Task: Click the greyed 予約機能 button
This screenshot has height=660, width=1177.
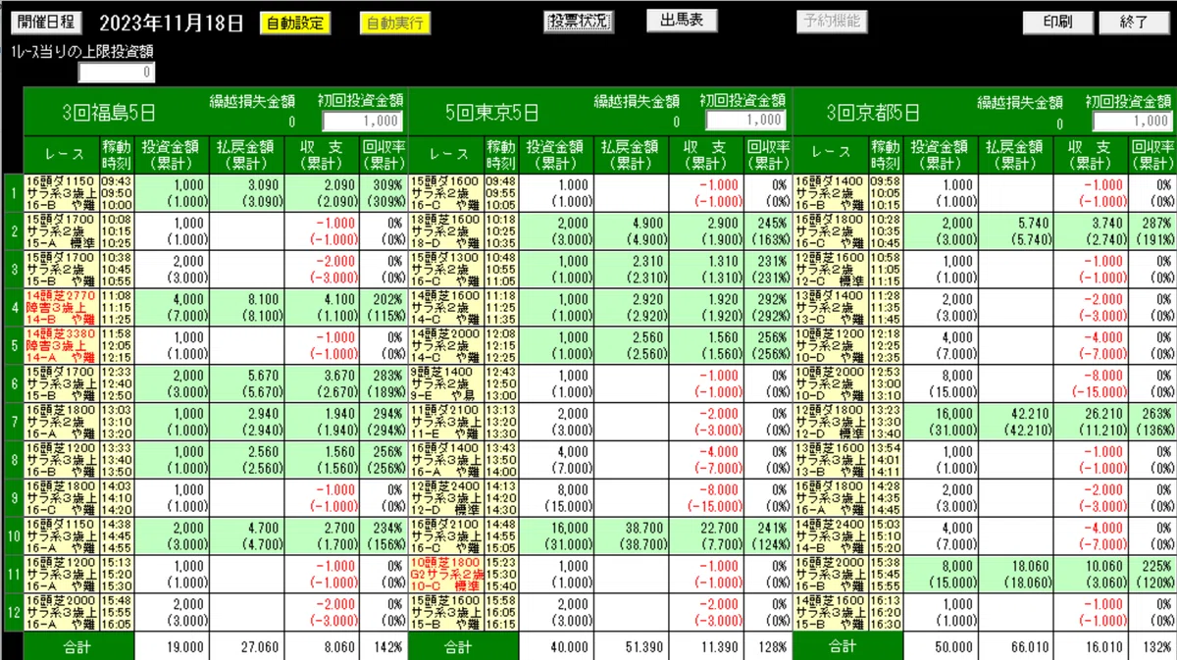Action: pyautogui.click(x=831, y=21)
